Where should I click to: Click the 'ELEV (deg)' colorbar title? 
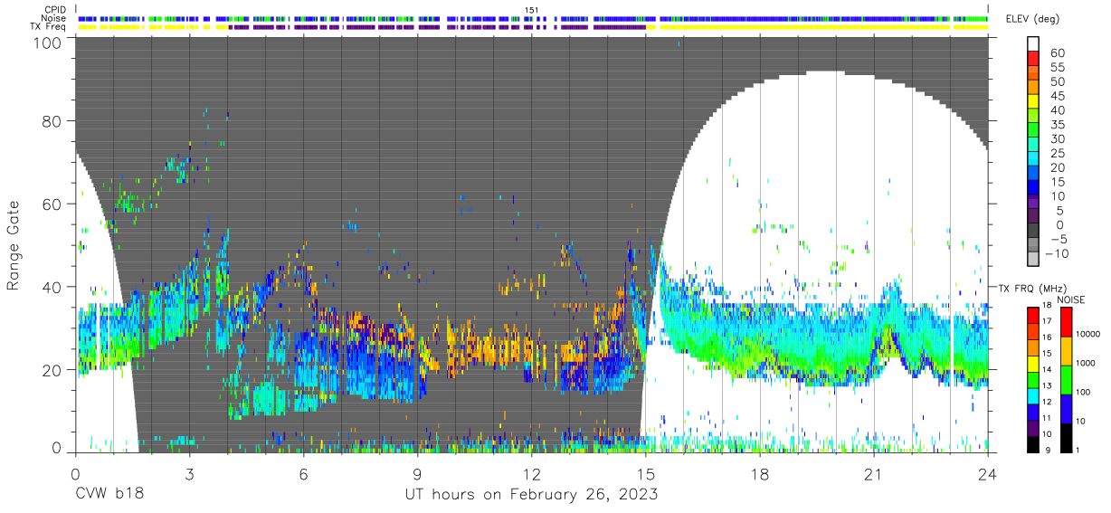[1032, 19]
